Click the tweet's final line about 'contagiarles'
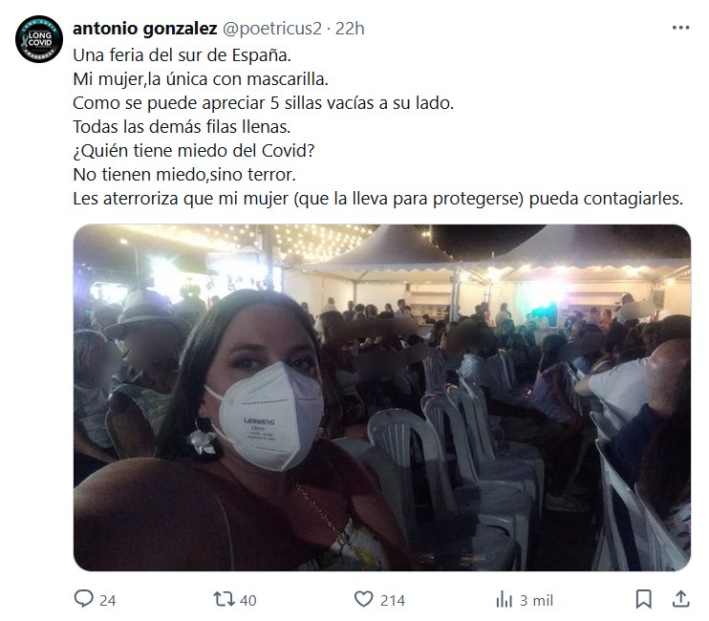Viewport: 709px width, 621px height. point(378,199)
